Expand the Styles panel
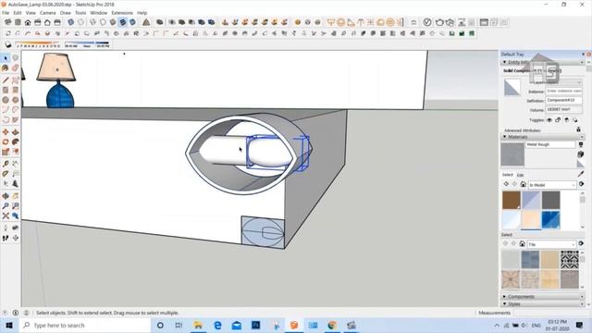592x333 pixels. click(505, 304)
